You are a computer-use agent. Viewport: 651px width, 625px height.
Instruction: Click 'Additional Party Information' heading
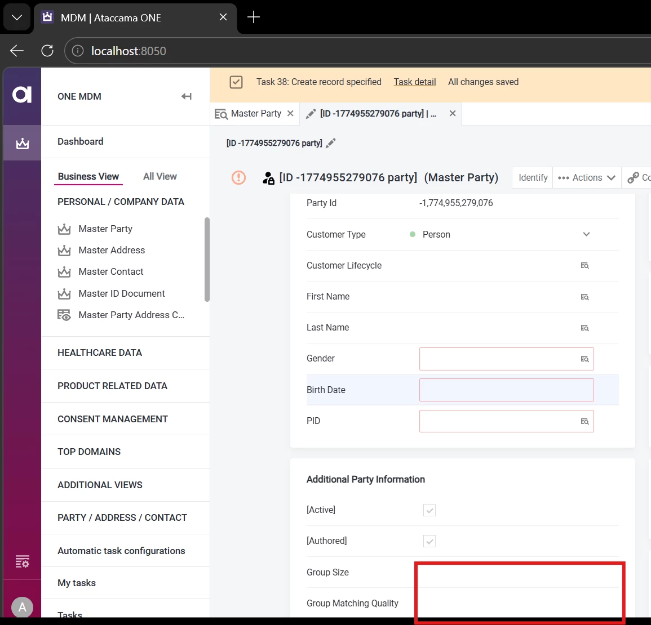tap(366, 479)
